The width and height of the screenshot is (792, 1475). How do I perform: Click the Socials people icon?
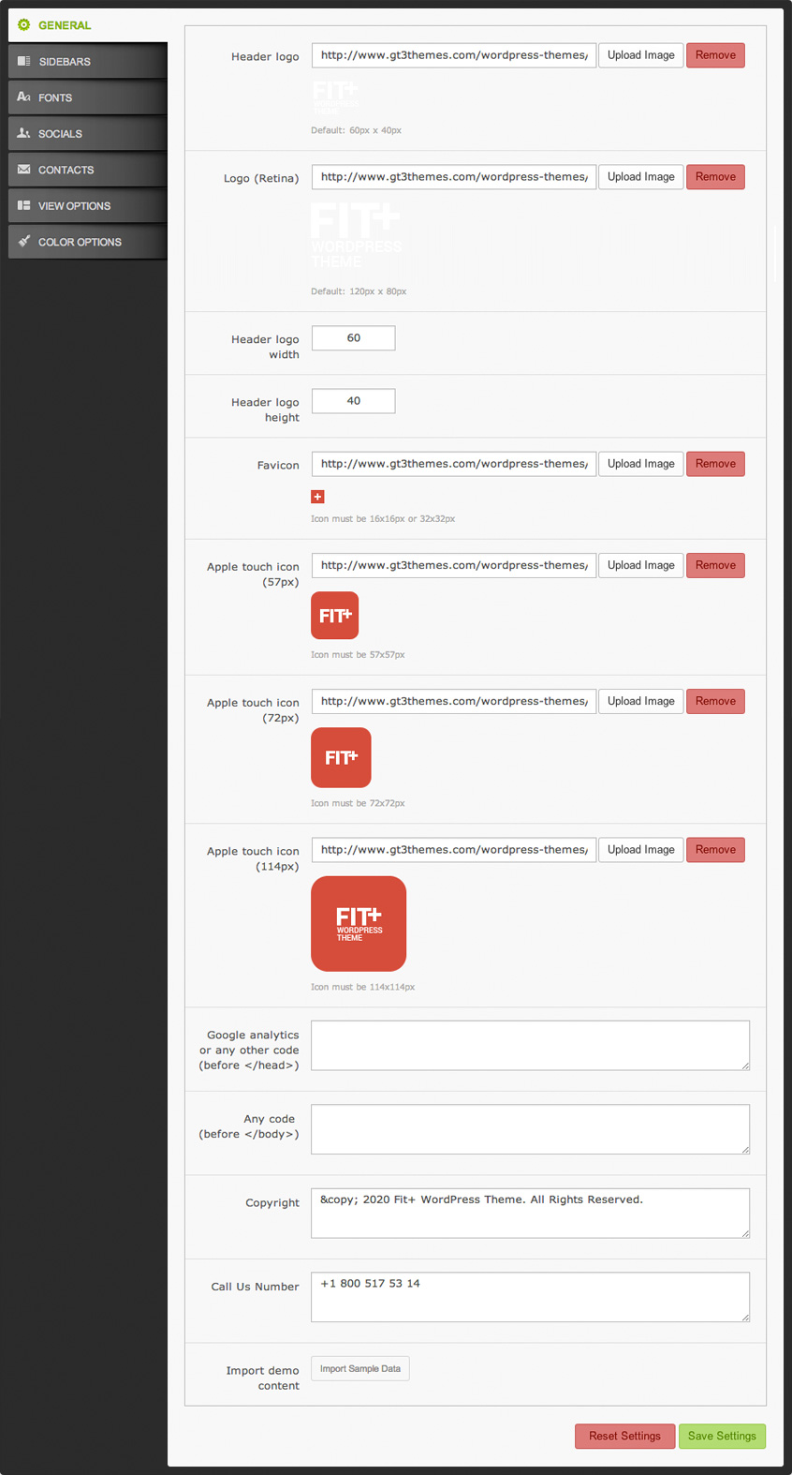24,134
